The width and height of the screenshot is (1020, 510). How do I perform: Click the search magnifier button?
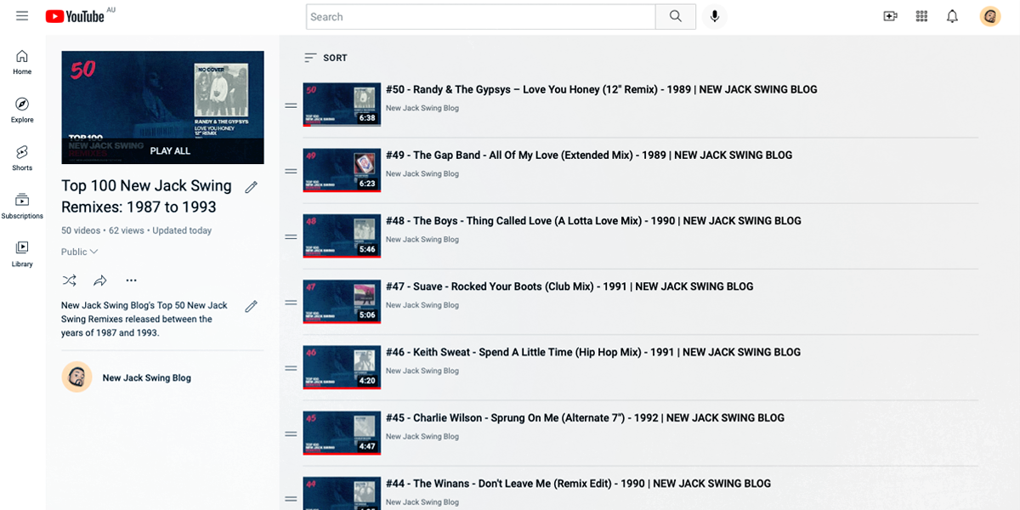[x=676, y=16]
